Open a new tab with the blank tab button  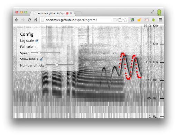click(x=78, y=13)
